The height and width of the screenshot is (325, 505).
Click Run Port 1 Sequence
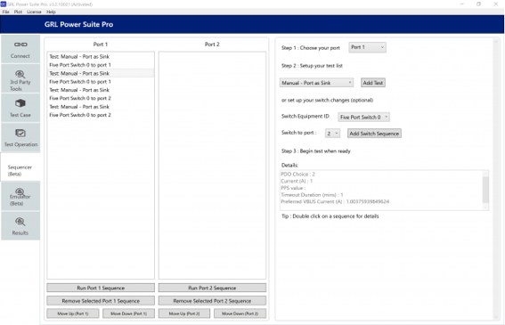coord(101,288)
